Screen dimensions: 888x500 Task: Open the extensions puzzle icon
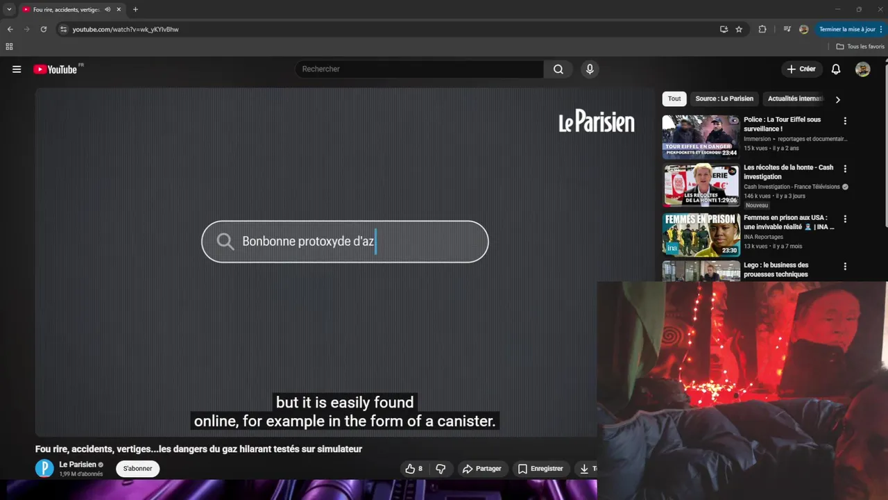pos(762,29)
